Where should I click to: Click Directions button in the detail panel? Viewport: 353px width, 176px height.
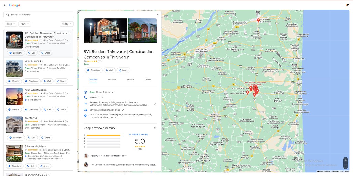tap(93, 70)
